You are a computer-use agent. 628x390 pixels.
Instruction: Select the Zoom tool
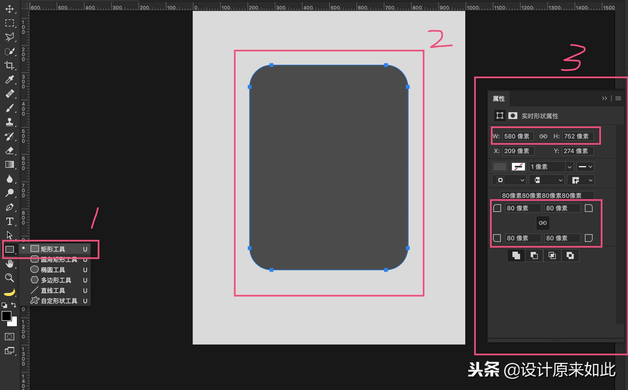10,278
